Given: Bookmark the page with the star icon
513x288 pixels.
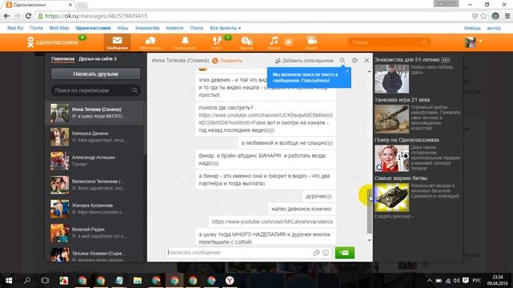Looking at the screenshot, I should (x=483, y=16).
